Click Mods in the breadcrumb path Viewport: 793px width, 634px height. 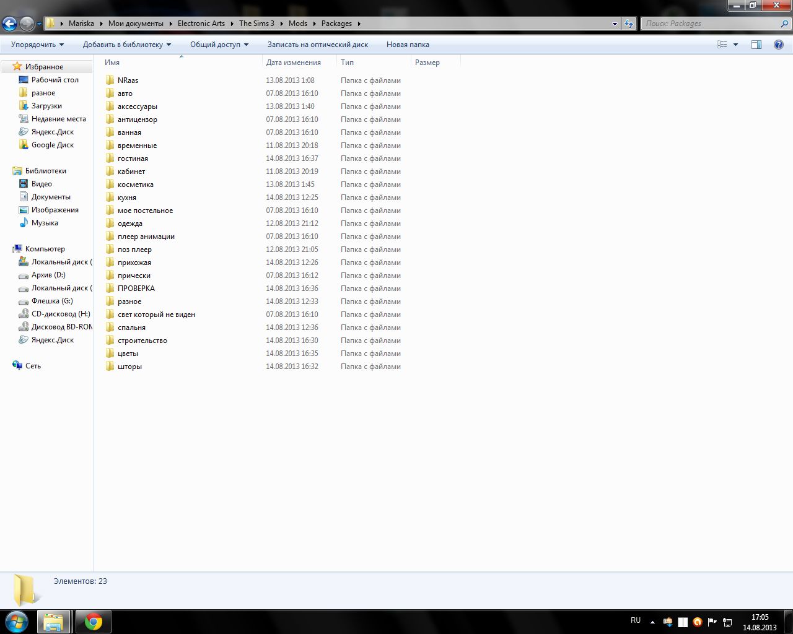tap(297, 24)
